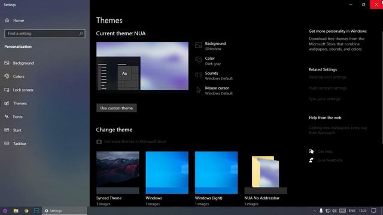This screenshot has height=215, width=383.
Task: Click the Get help link text
Action: pyautogui.click(x=325, y=151)
